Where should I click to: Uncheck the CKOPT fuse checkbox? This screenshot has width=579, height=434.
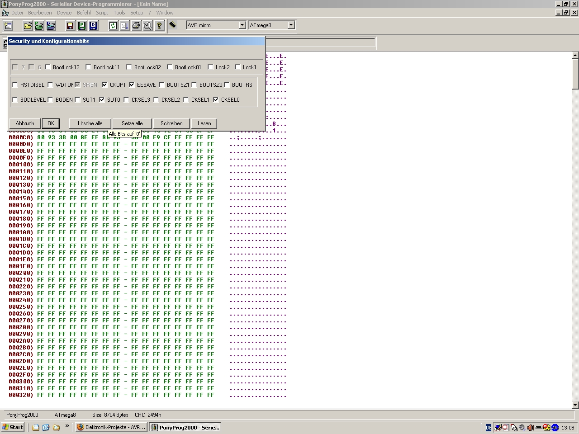pos(104,85)
